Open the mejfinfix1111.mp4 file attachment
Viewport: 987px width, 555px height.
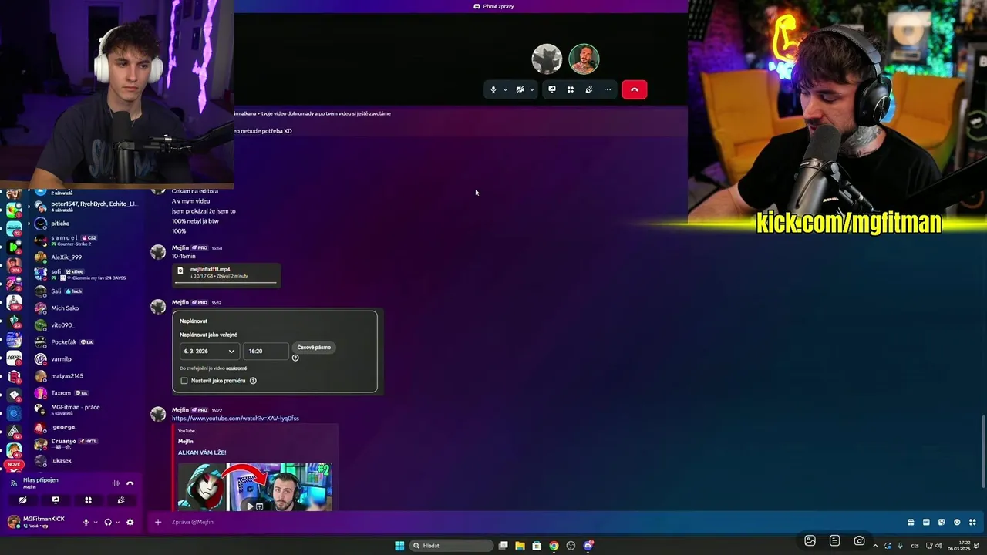[x=210, y=270]
